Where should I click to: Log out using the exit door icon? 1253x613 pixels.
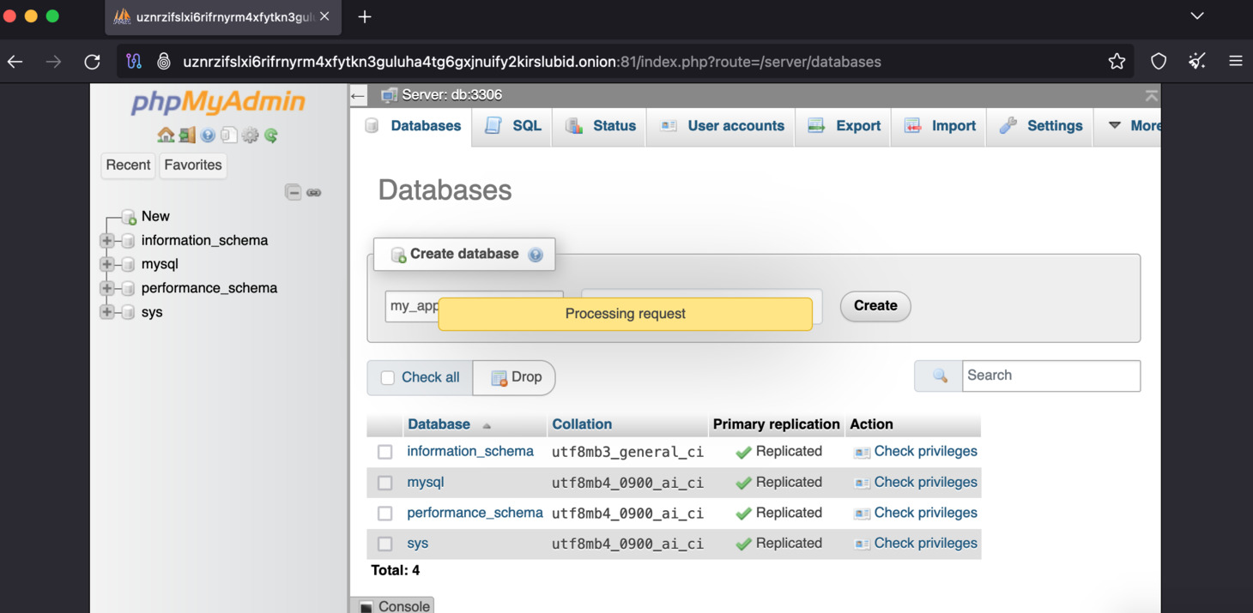[187, 135]
